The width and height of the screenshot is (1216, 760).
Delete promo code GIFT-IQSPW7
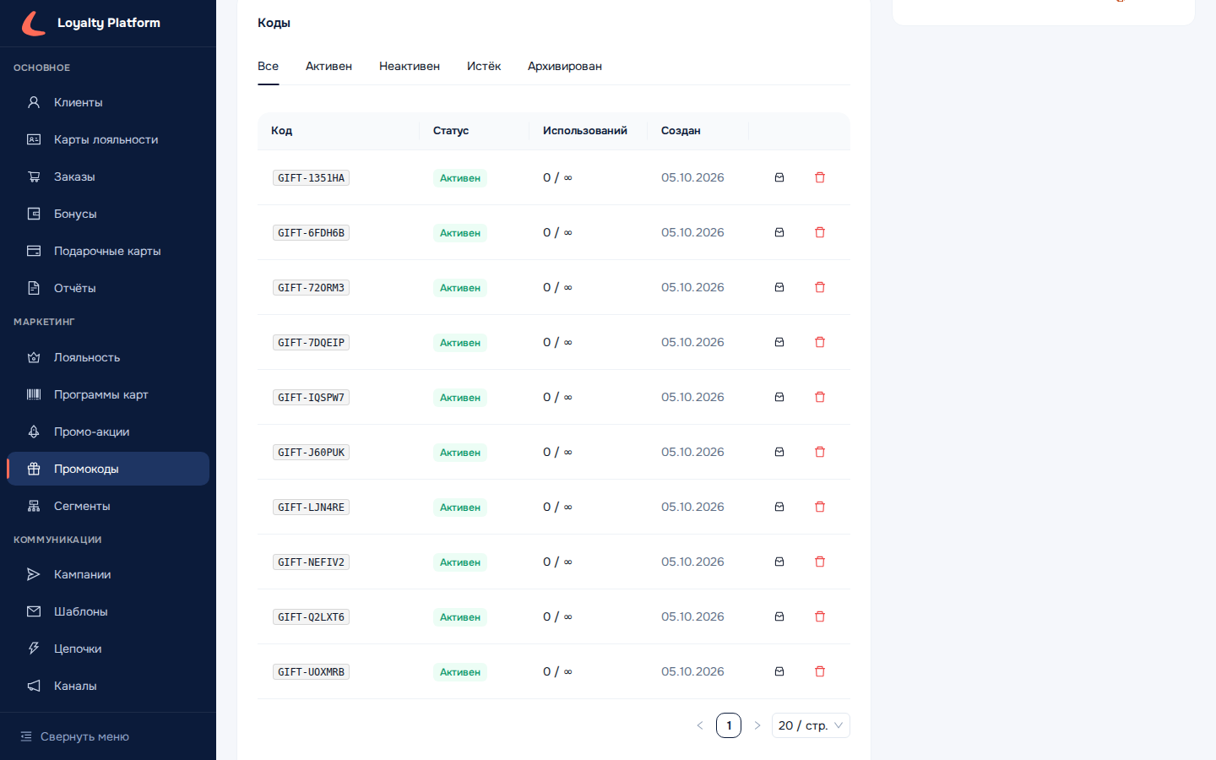(820, 397)
